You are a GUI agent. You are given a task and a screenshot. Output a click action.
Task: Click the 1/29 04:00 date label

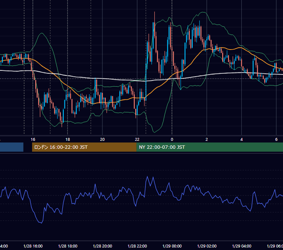(241, 246)
